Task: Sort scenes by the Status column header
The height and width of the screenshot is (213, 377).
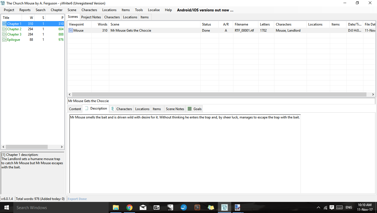Action: [207, 24]
